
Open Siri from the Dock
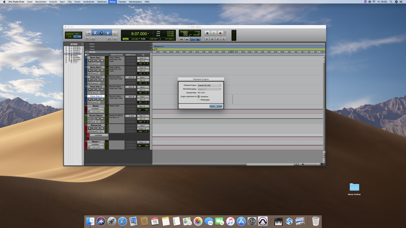[101, 221]
